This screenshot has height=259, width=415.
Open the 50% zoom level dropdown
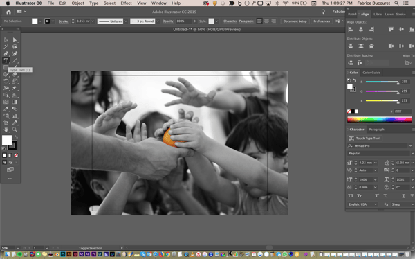(18, 248)
